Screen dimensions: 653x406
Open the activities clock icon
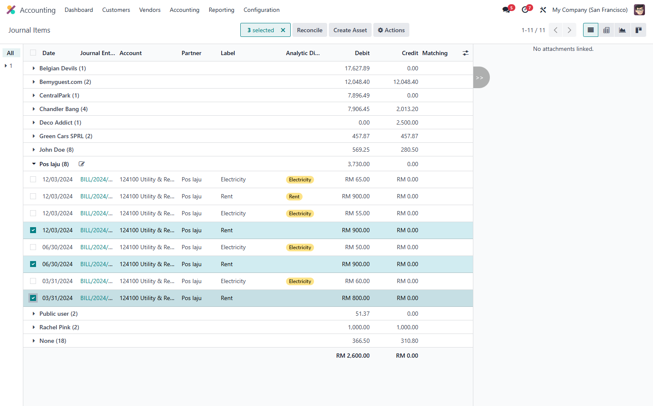pos(525,10)
